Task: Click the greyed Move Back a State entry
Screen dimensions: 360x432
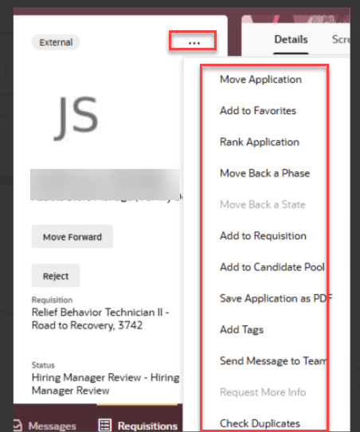Action: [x=263, y=204]
